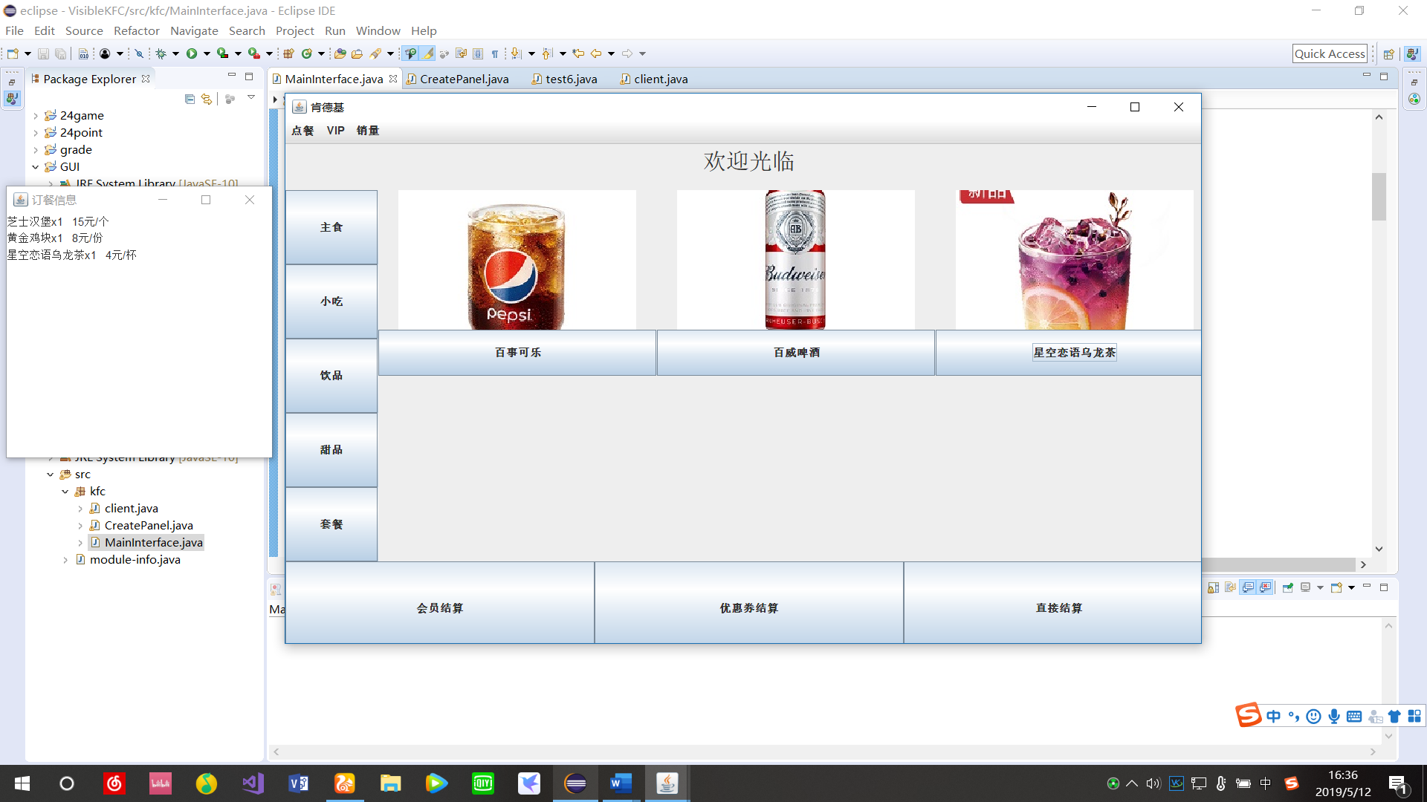Image resolution: width=1427 pixels, height=802 pixels.
Task: Collapse the kfc package node
Action: pyautogui.click(x=65, y=492)
